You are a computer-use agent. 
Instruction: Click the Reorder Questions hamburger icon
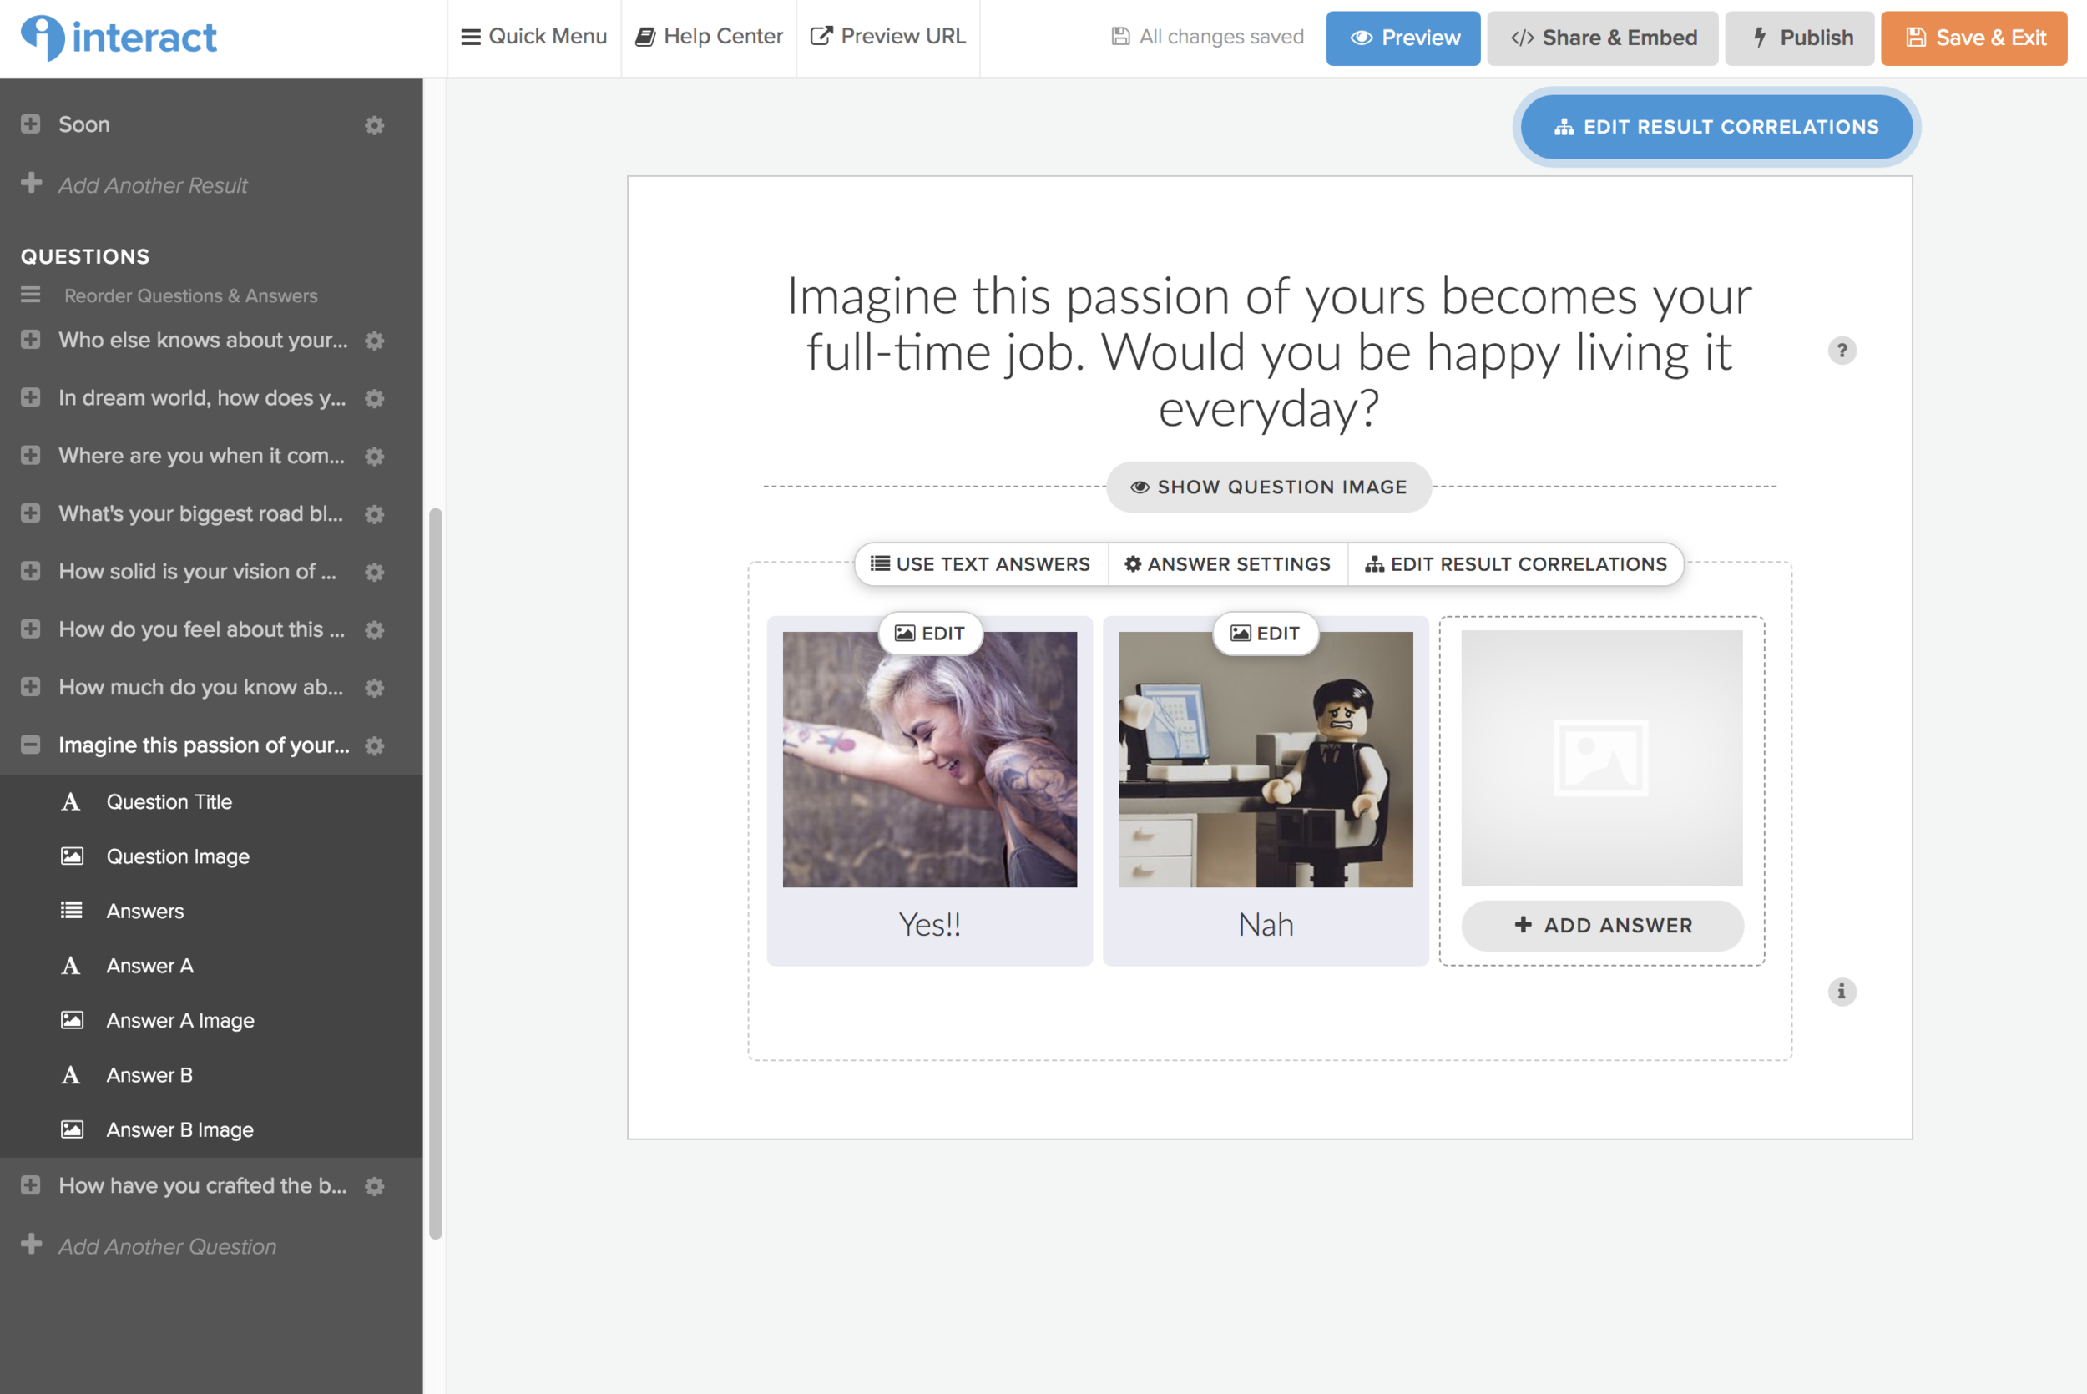click(30, 295)
